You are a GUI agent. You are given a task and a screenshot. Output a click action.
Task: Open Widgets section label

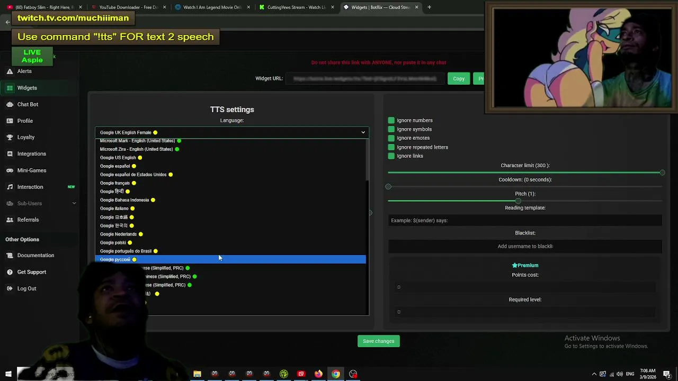tap(27, 88)
